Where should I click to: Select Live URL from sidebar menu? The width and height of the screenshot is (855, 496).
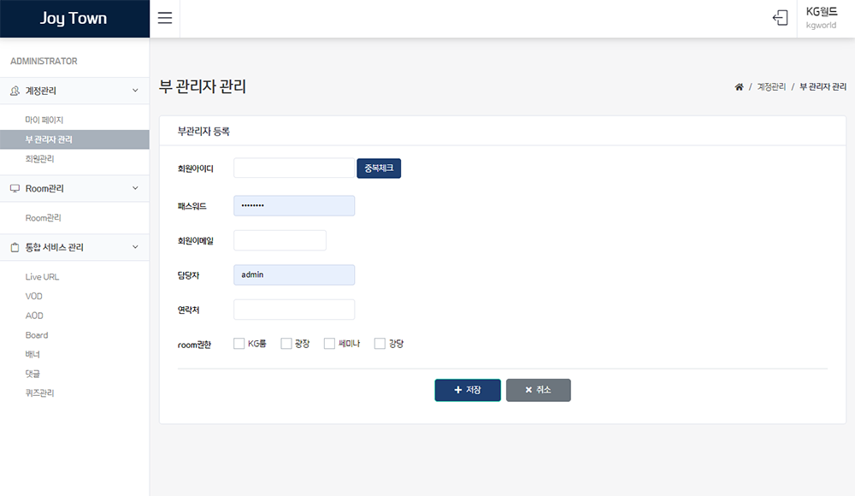point(42,277)
